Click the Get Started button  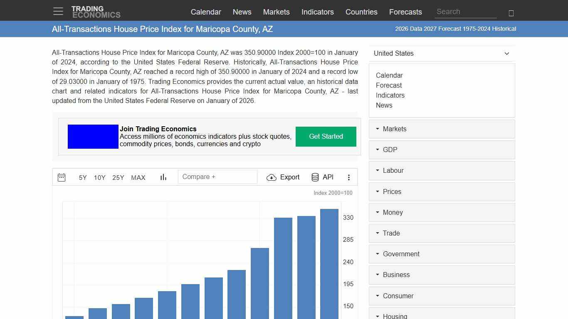pyautogui.click(x=326, y=136)
